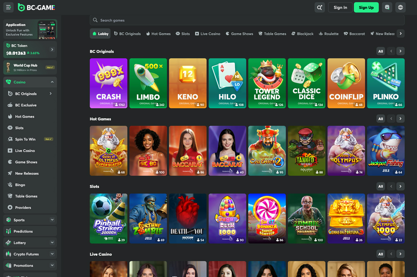Image resolution: width=417 pixels, height=277 pixels.
Task: Click the magnifier icon in Search games
Action: (x=95, y=20)
